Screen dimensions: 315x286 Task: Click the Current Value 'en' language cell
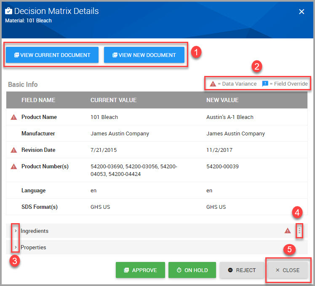pos(93,191)
